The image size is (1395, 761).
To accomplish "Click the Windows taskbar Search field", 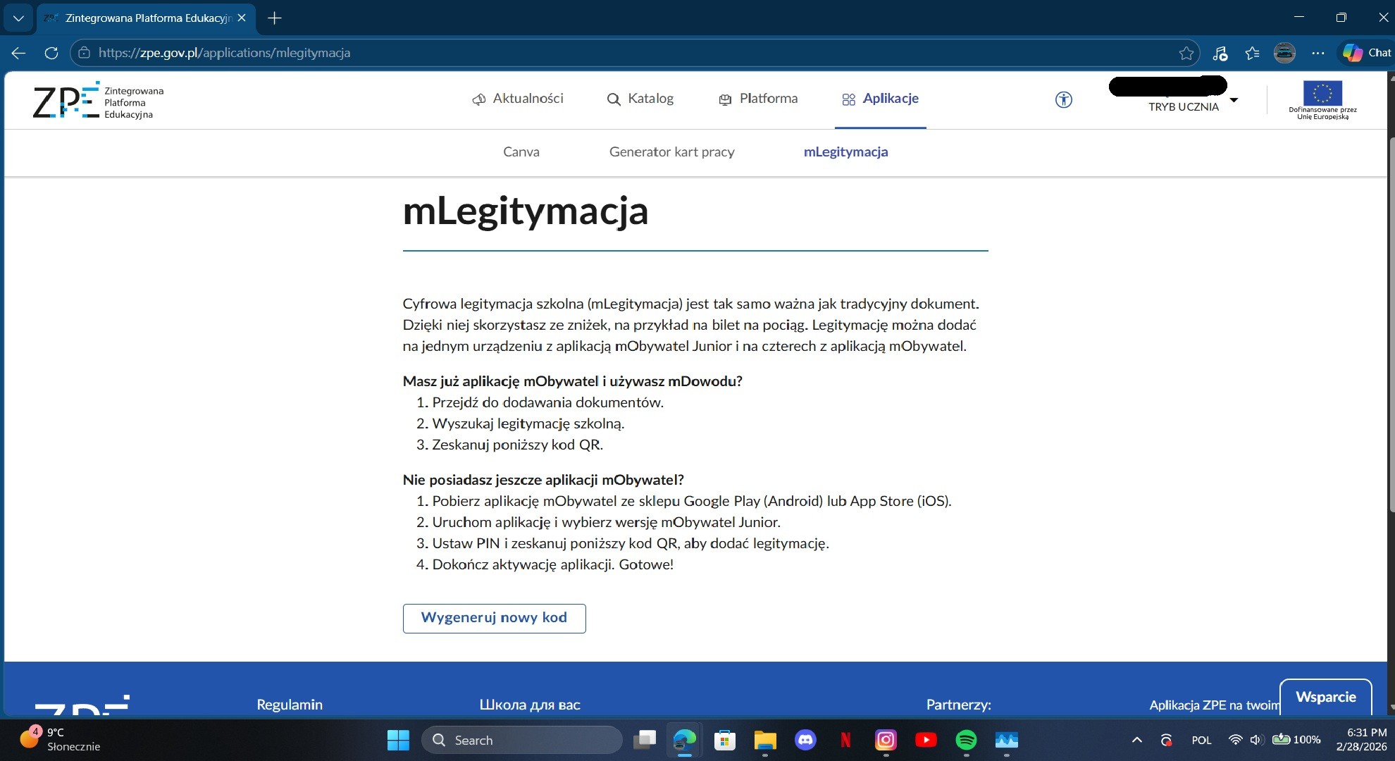I will pos(521,740).
